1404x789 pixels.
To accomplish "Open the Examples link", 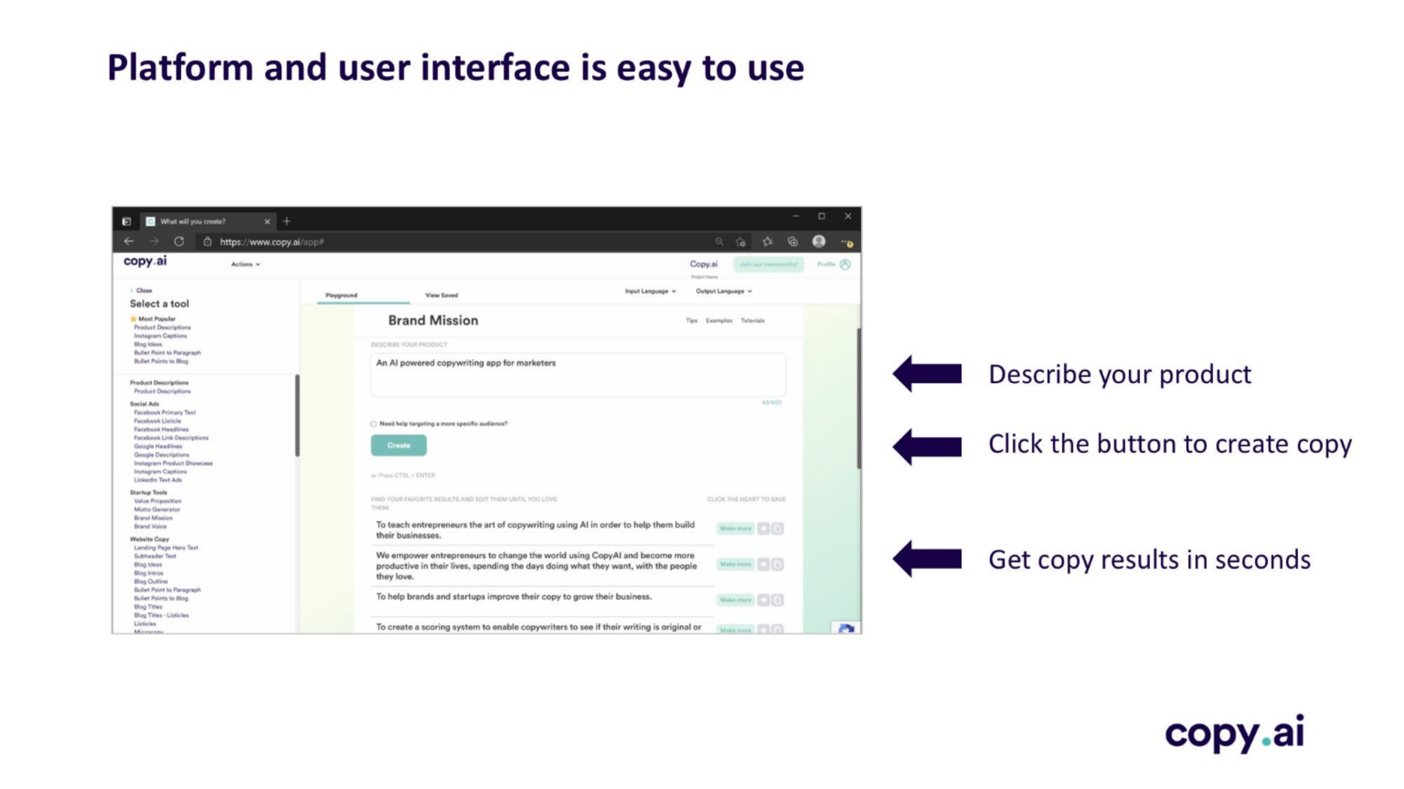I will point(719,320).
